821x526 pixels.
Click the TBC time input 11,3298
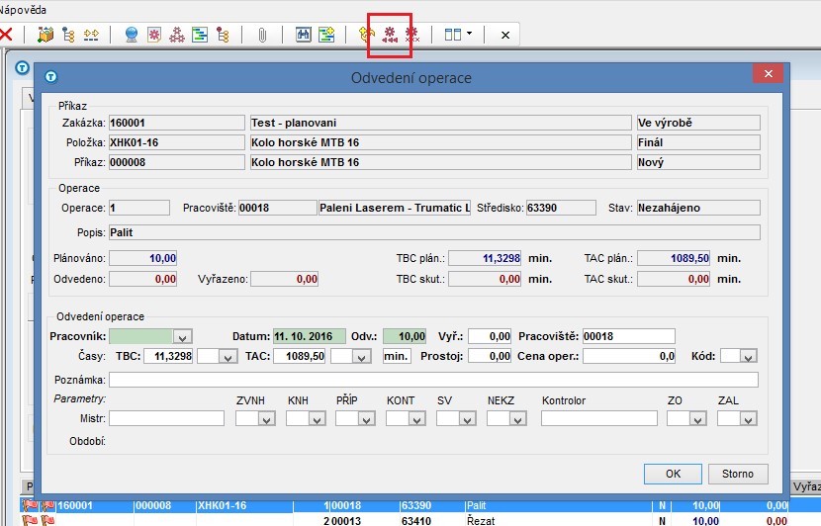tap(168, 356)
